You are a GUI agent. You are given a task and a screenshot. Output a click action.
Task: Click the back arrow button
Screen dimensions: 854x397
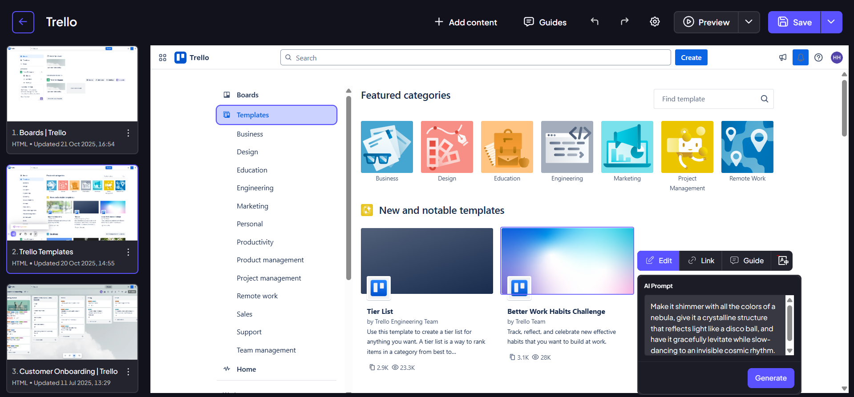23,22
